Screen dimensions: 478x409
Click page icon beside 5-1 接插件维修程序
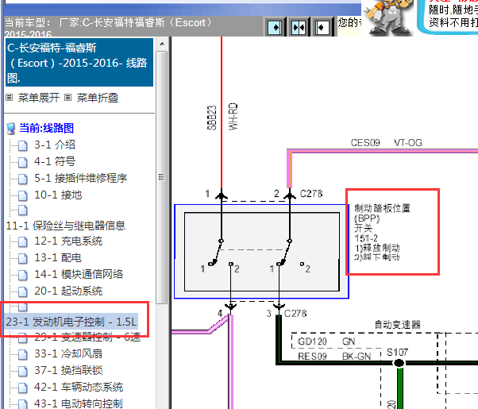(22, 179)
